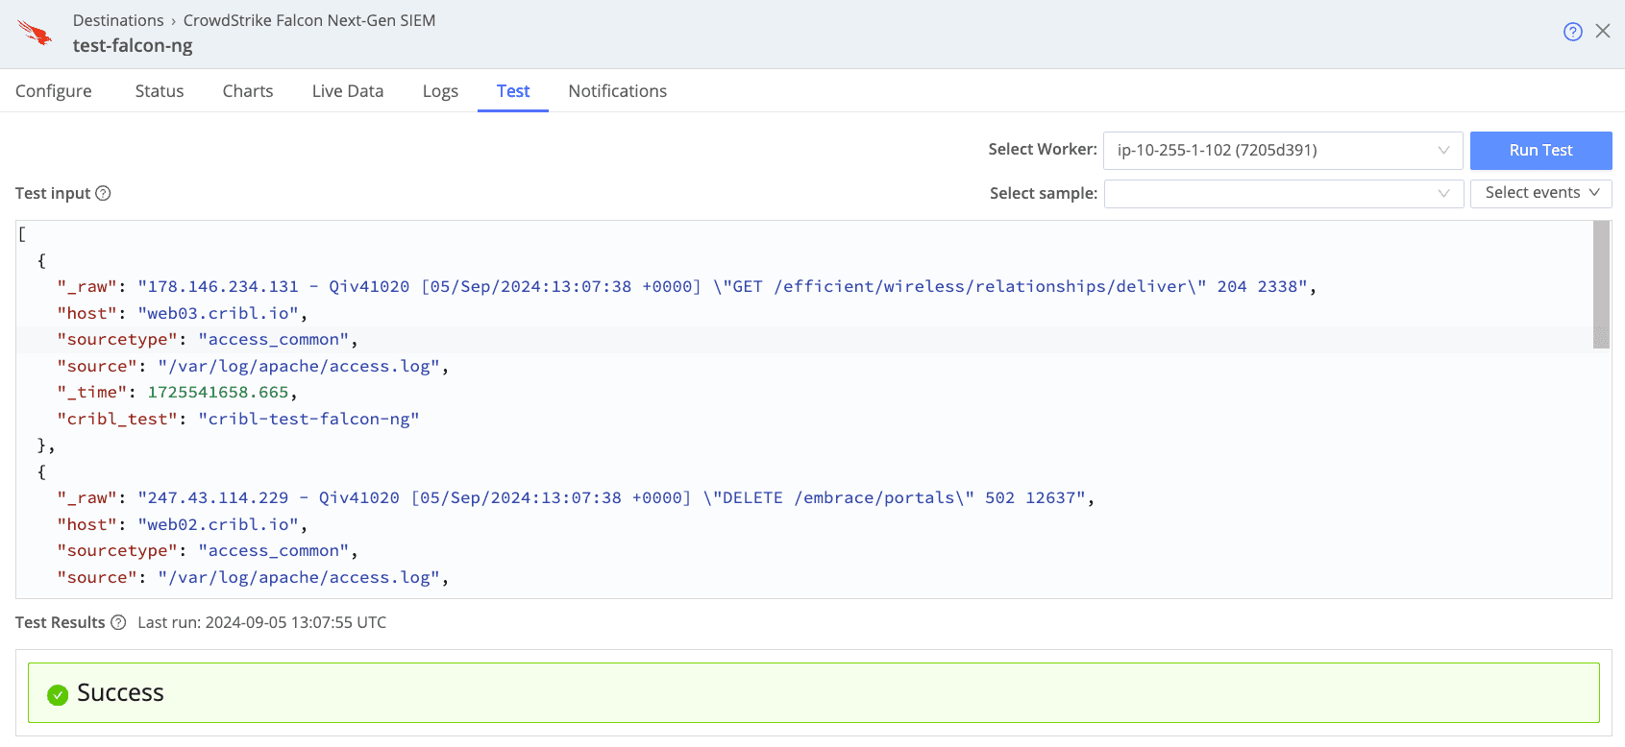This screenshot has width=1625, height=747.
Task: Click the Test input help info icon
Action: 103,193
